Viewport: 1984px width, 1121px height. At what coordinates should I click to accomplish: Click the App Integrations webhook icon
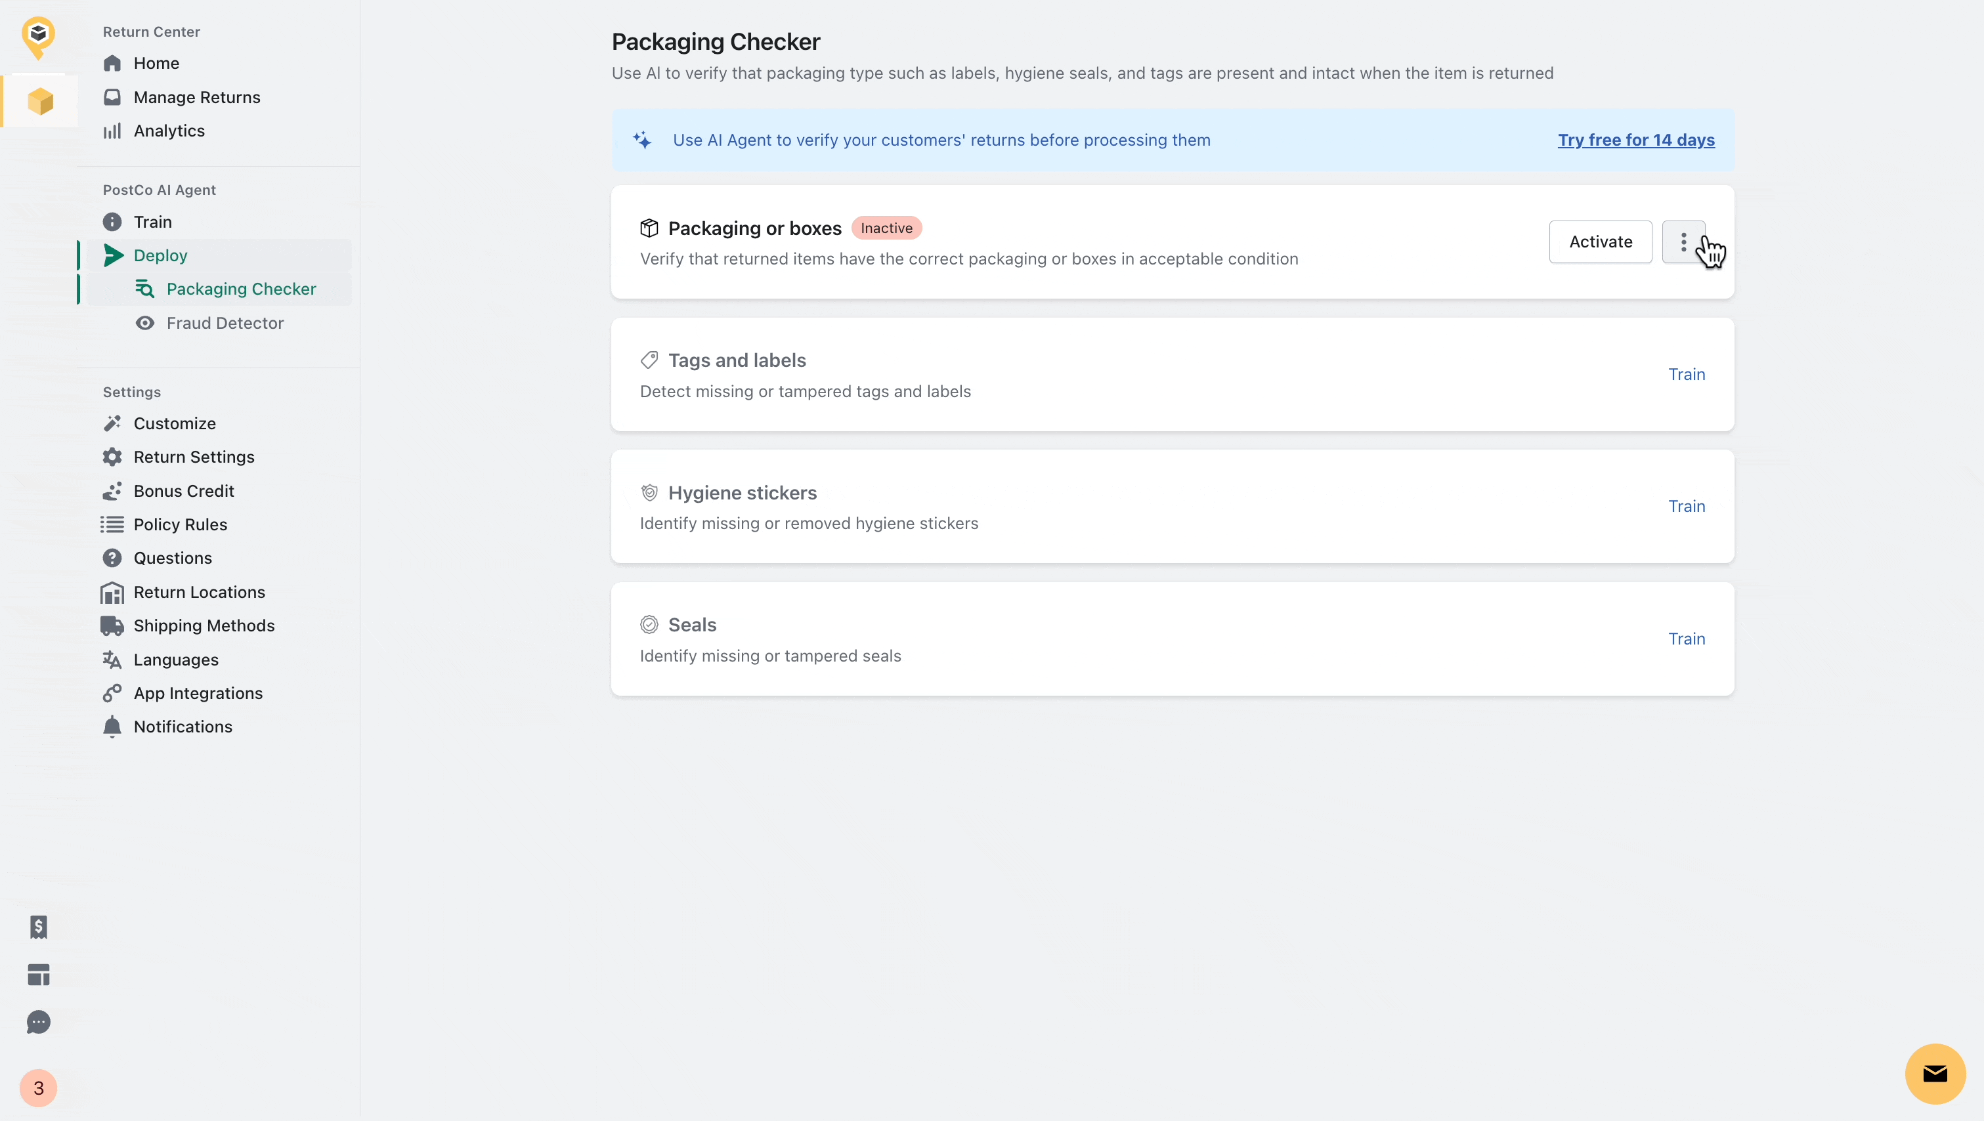112,694
